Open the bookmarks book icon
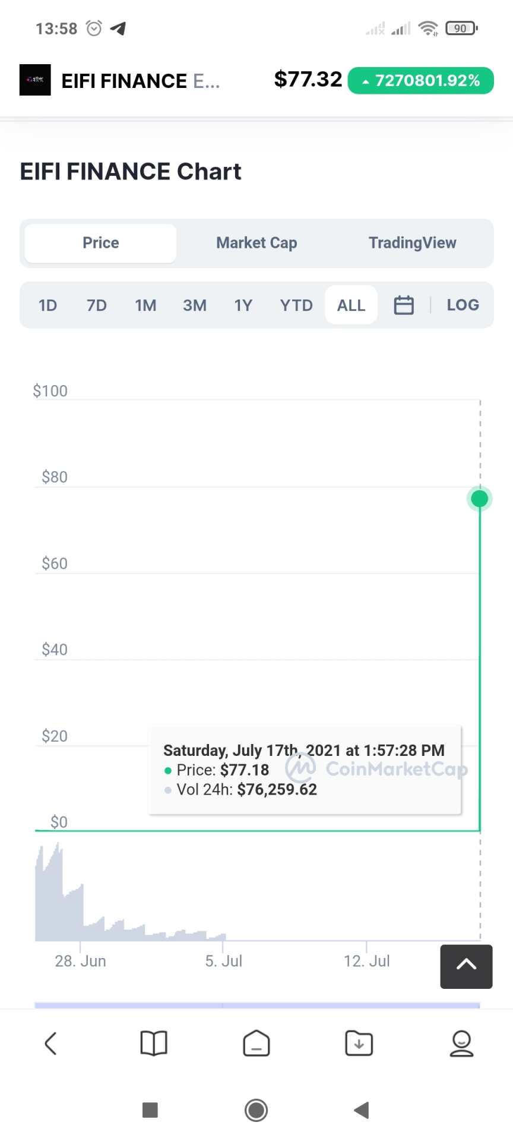The height and width of the screenshot is (1141, 513). point(154,1043)
